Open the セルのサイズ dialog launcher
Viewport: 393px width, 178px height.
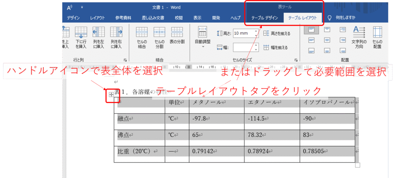click(296, 60)
